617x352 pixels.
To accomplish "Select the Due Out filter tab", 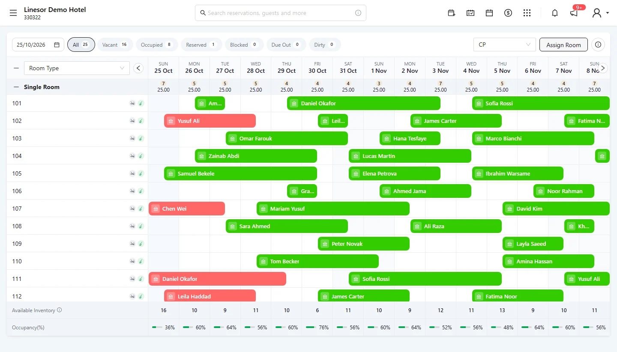I will coord(286,45).
